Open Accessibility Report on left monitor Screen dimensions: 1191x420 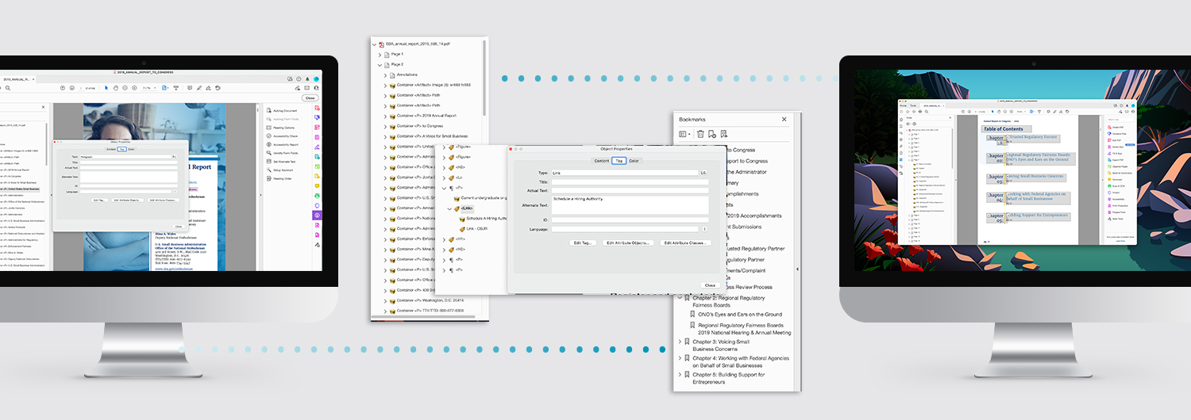284,144
